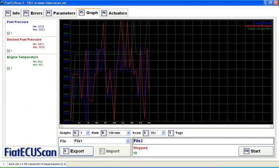Uncheck the Engine Temperature checkbox
Viewport: 279px width, 168px height.
pos(8,68)
